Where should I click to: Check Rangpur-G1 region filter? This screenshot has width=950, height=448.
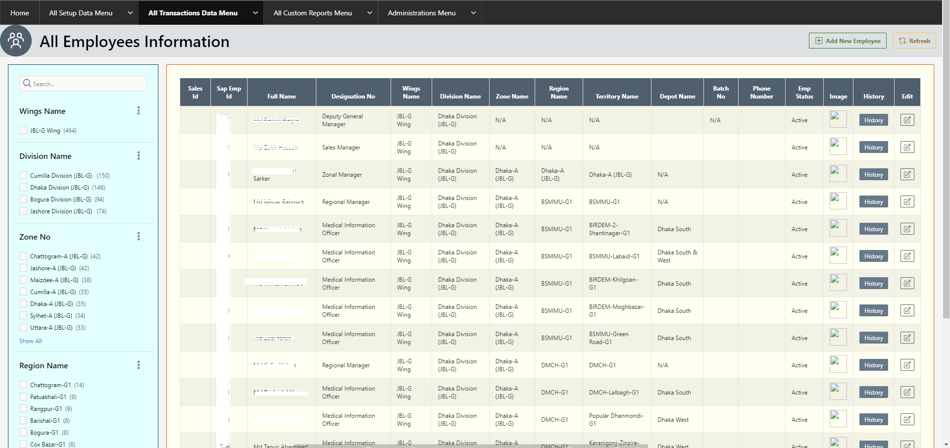click(23, 408)
